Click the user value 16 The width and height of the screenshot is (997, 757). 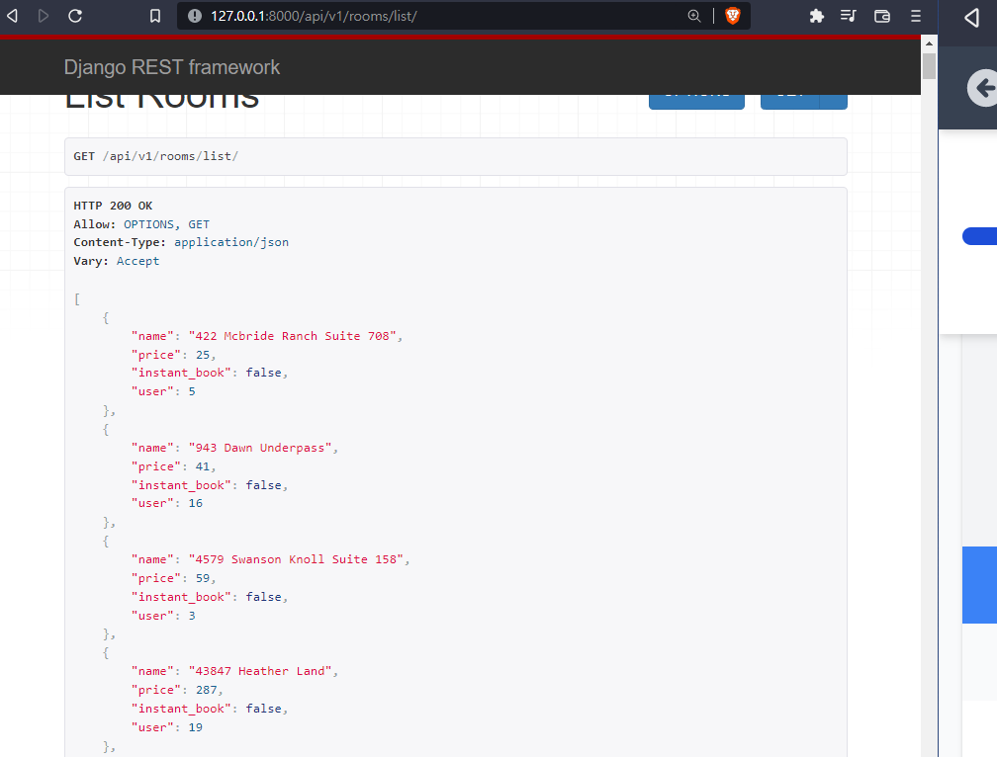click(195, 504)
